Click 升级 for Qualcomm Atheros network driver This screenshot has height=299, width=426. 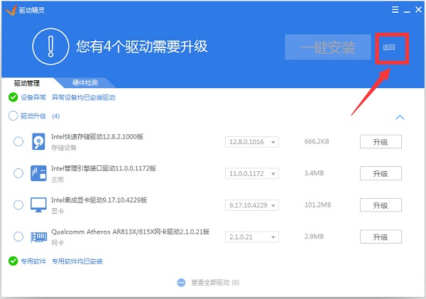click(x=380, y=236)
